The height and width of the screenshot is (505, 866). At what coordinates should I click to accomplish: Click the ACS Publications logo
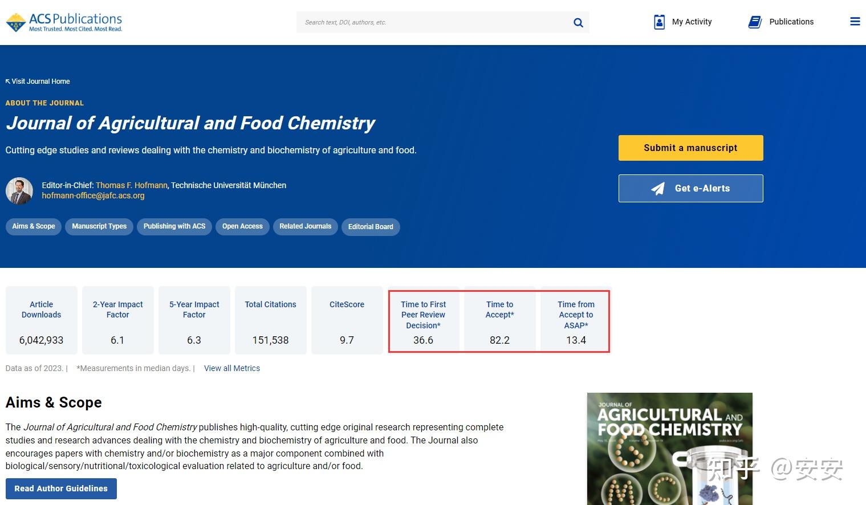click(x=64, y=22)
